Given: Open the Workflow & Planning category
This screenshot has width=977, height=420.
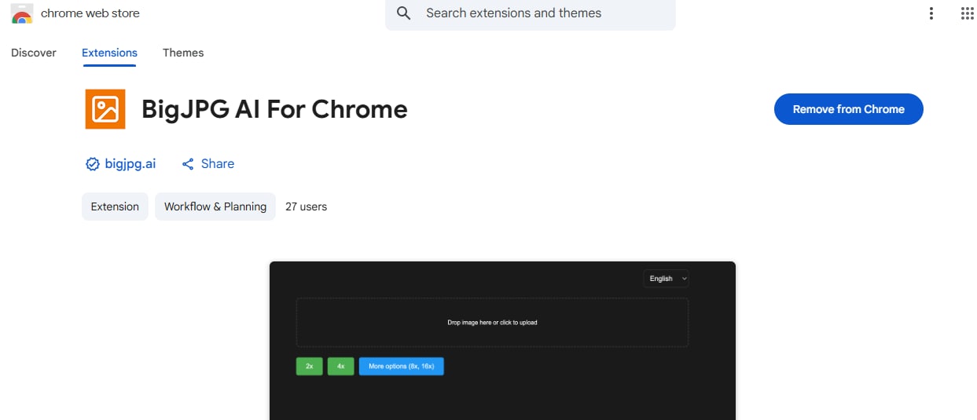Looking at the screenshot, I should click(215, 206).
